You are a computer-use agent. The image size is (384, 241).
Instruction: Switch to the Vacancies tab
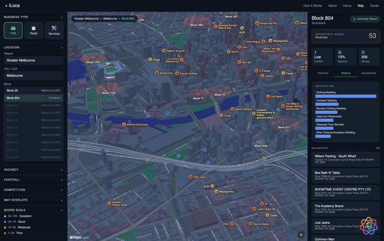(368, 73)
